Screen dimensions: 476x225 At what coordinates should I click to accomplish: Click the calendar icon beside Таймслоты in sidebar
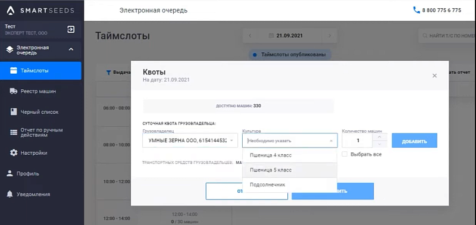point(13,71)
